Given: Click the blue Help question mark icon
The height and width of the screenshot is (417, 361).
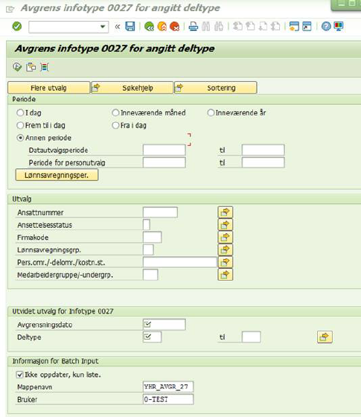Looking at the screenshot, I should [x=326, y=26].
